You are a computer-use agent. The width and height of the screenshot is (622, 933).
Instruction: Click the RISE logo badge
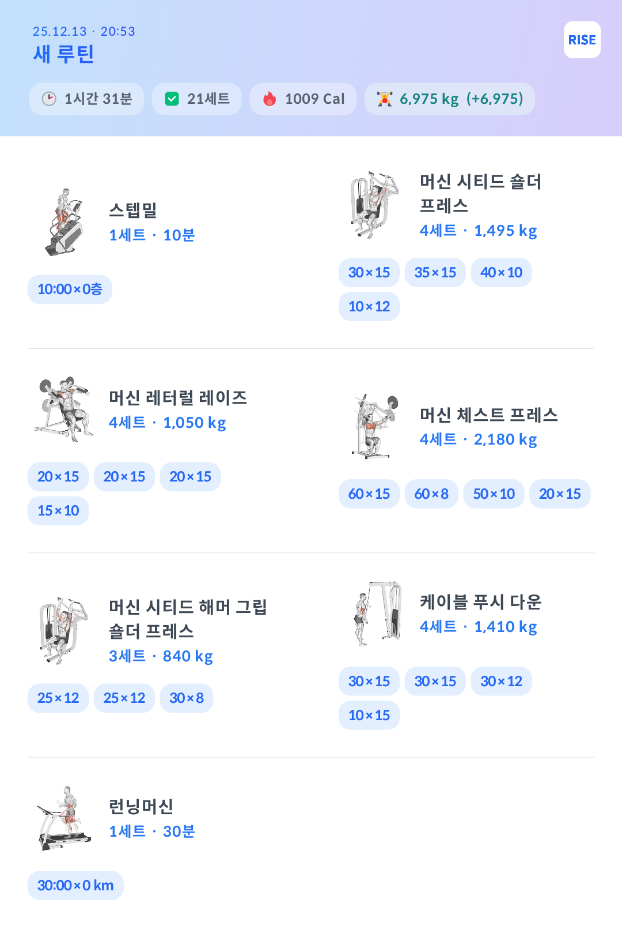[x=582, y=40]
